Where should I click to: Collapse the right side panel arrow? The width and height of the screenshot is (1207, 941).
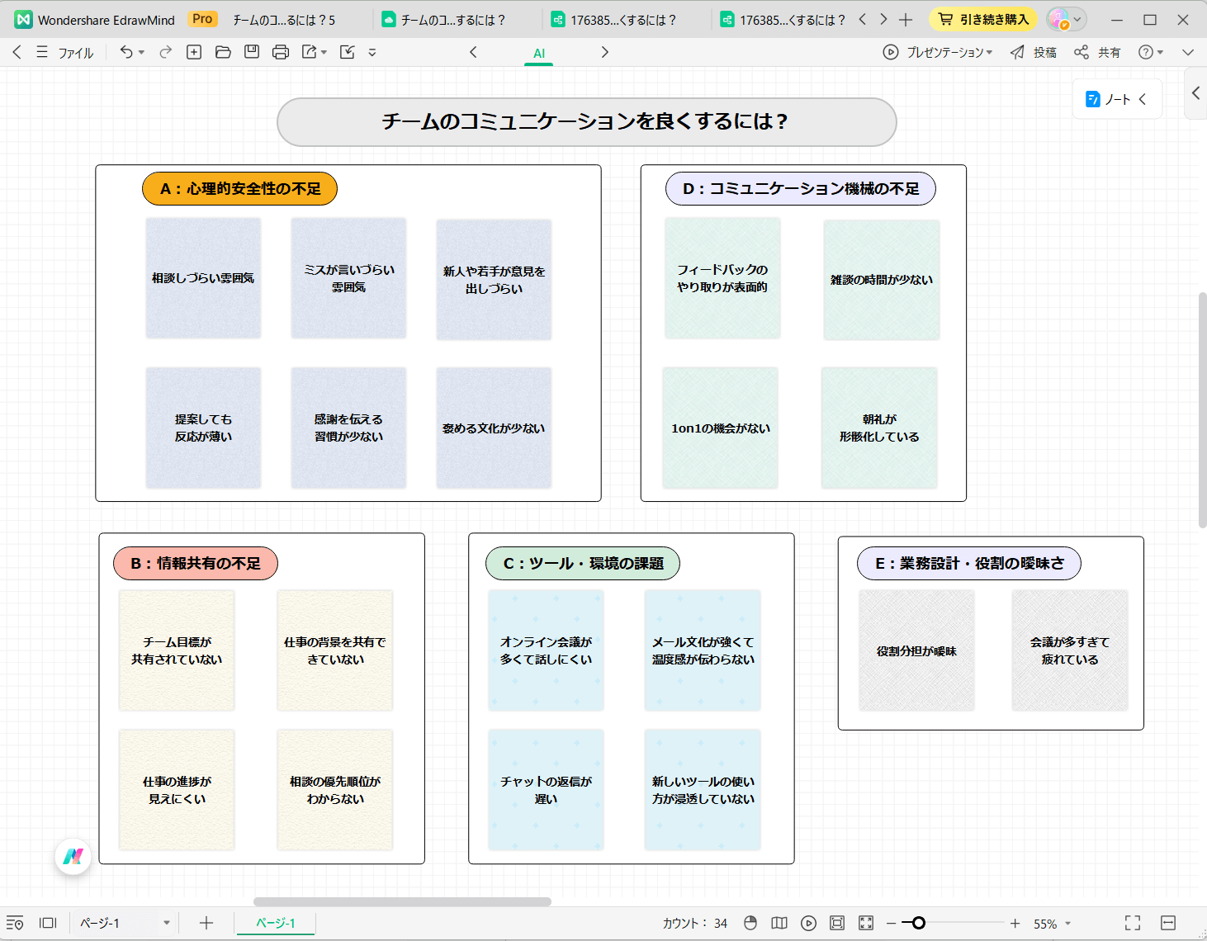[x=1195, y=93]
